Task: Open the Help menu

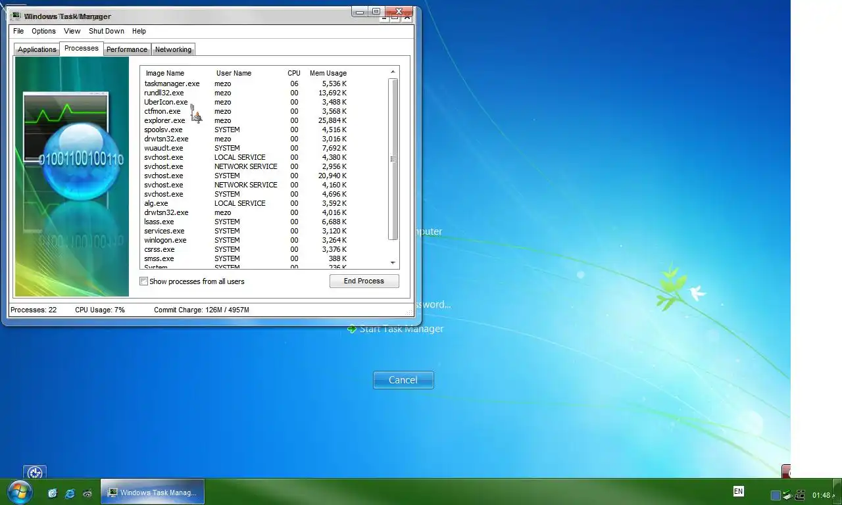Action: coord(139,31)
